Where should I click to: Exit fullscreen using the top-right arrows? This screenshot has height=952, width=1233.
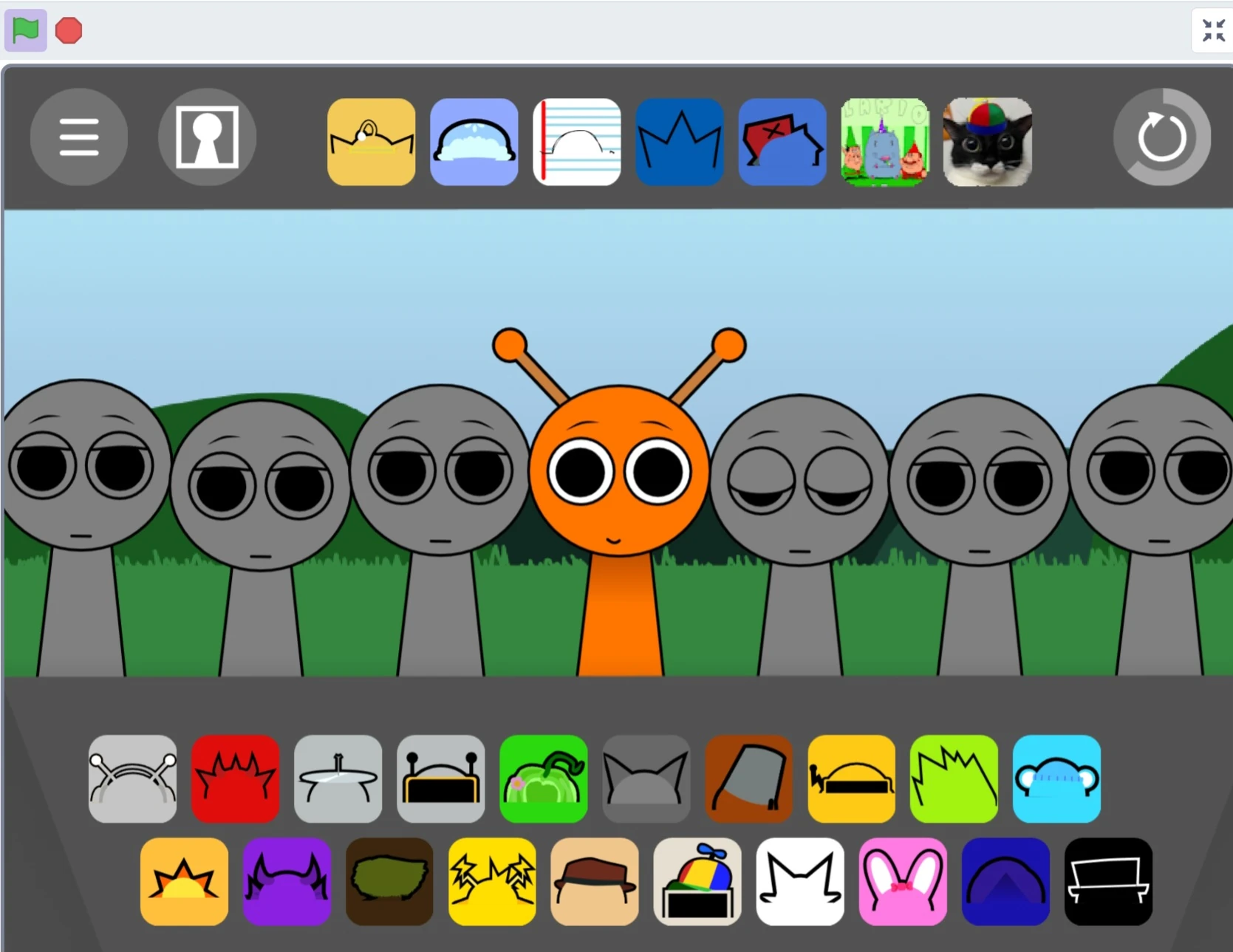click(1212, 30)
